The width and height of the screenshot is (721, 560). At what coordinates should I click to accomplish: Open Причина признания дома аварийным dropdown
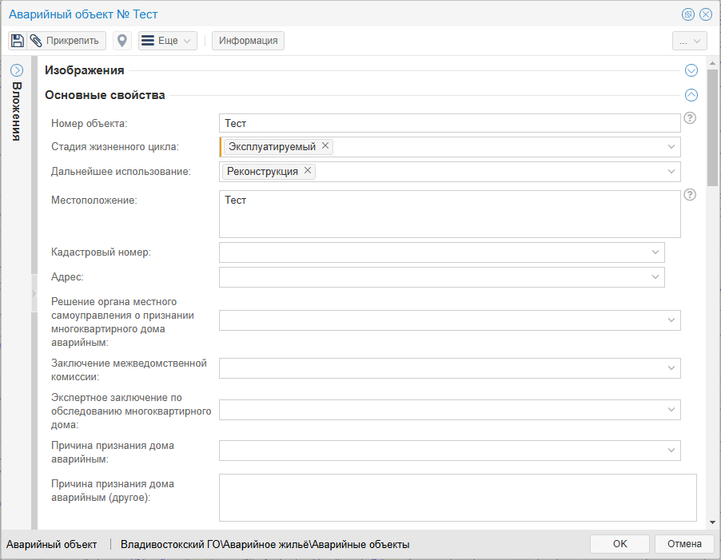coord(671,451)
